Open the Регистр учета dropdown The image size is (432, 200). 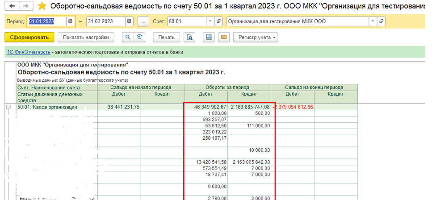pos(256,37)
